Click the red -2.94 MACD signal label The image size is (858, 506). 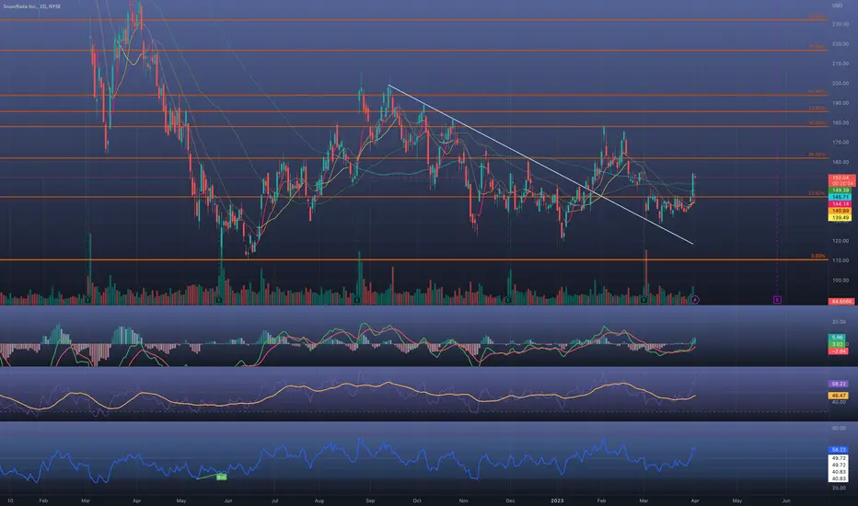(x=839, y=351)
